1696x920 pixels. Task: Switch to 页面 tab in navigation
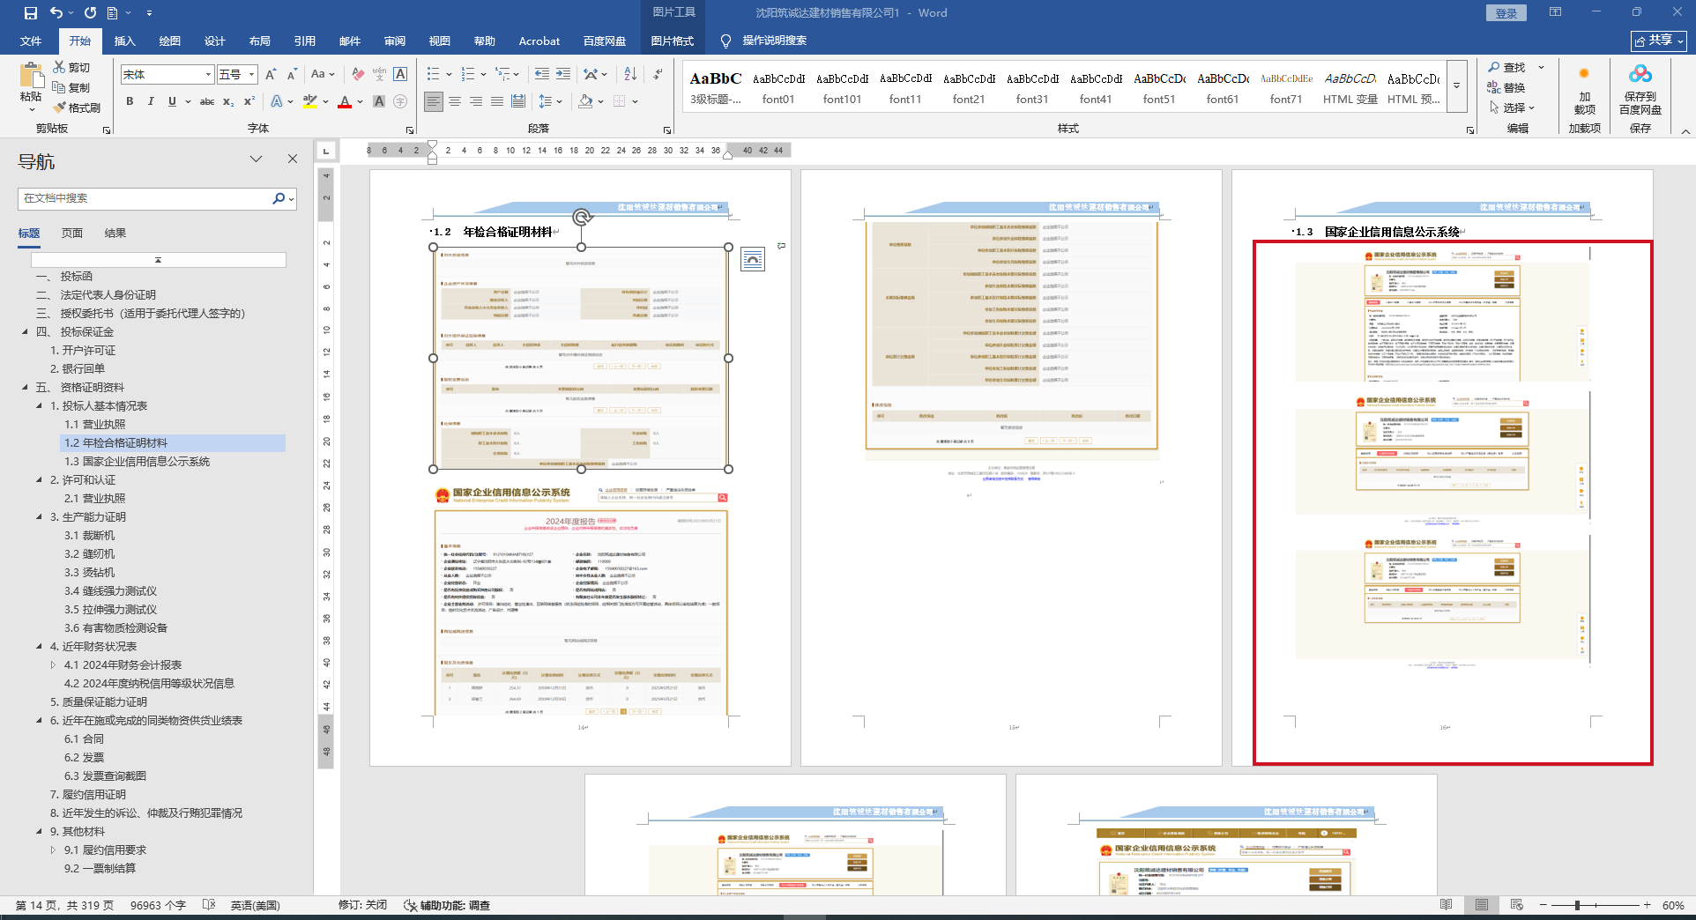tap(72, 234)
